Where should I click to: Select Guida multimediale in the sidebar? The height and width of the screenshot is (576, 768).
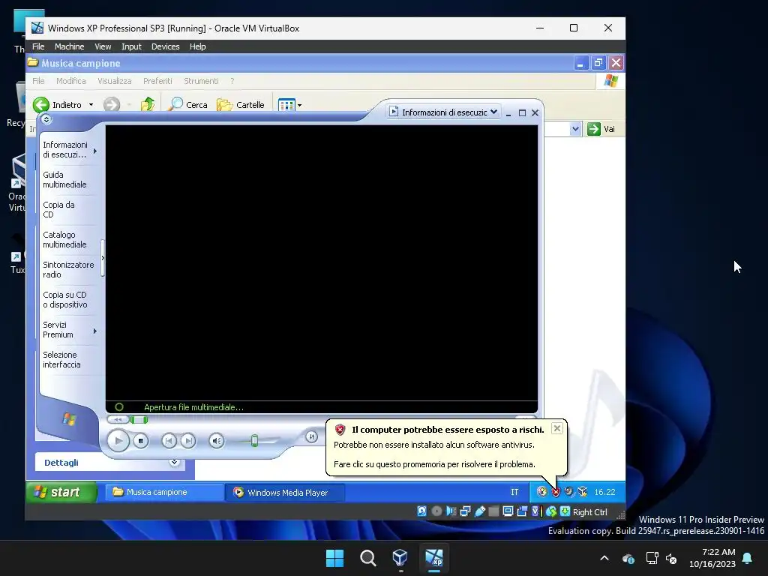(64, 180)
